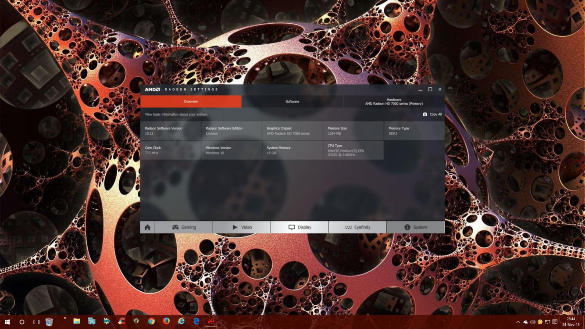Switch to the Software tab
The image size is (585, 329).
(292, 101)
